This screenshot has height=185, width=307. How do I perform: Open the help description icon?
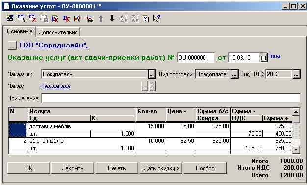click(x=146, y=19)
